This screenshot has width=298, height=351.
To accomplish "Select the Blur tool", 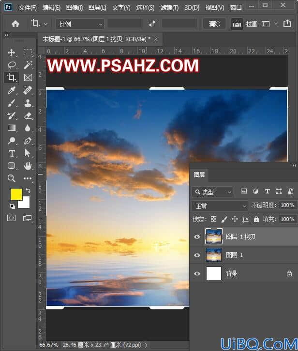I will pyautogui.click(x=28, y=128).
